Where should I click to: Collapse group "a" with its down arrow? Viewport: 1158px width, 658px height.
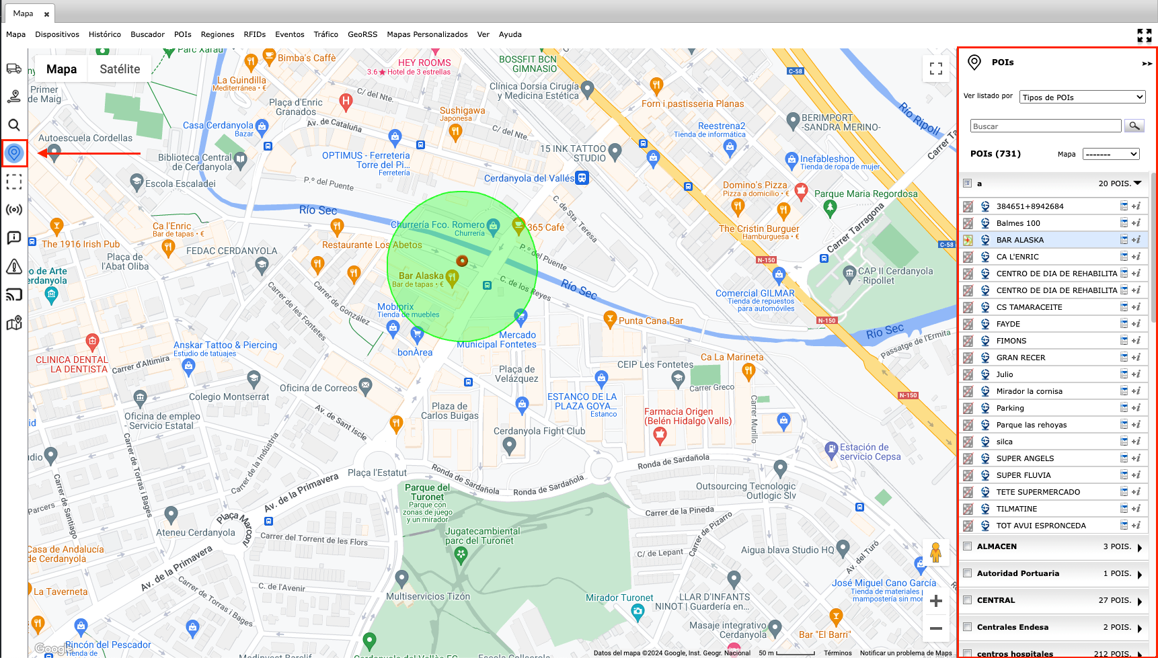(x=1138, y=183)
